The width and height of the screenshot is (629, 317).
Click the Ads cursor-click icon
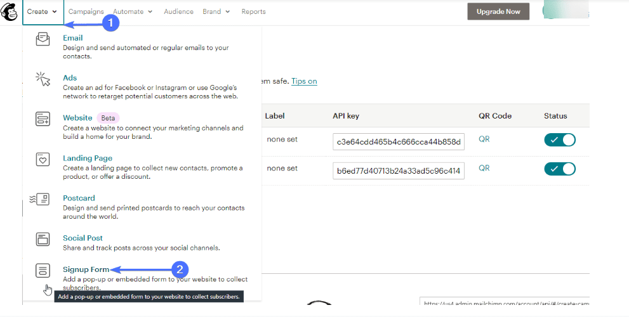click(43, 79)
